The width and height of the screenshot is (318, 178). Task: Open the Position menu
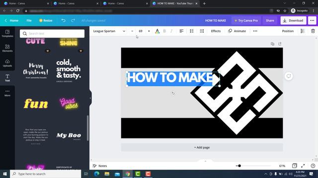point(288,31)
